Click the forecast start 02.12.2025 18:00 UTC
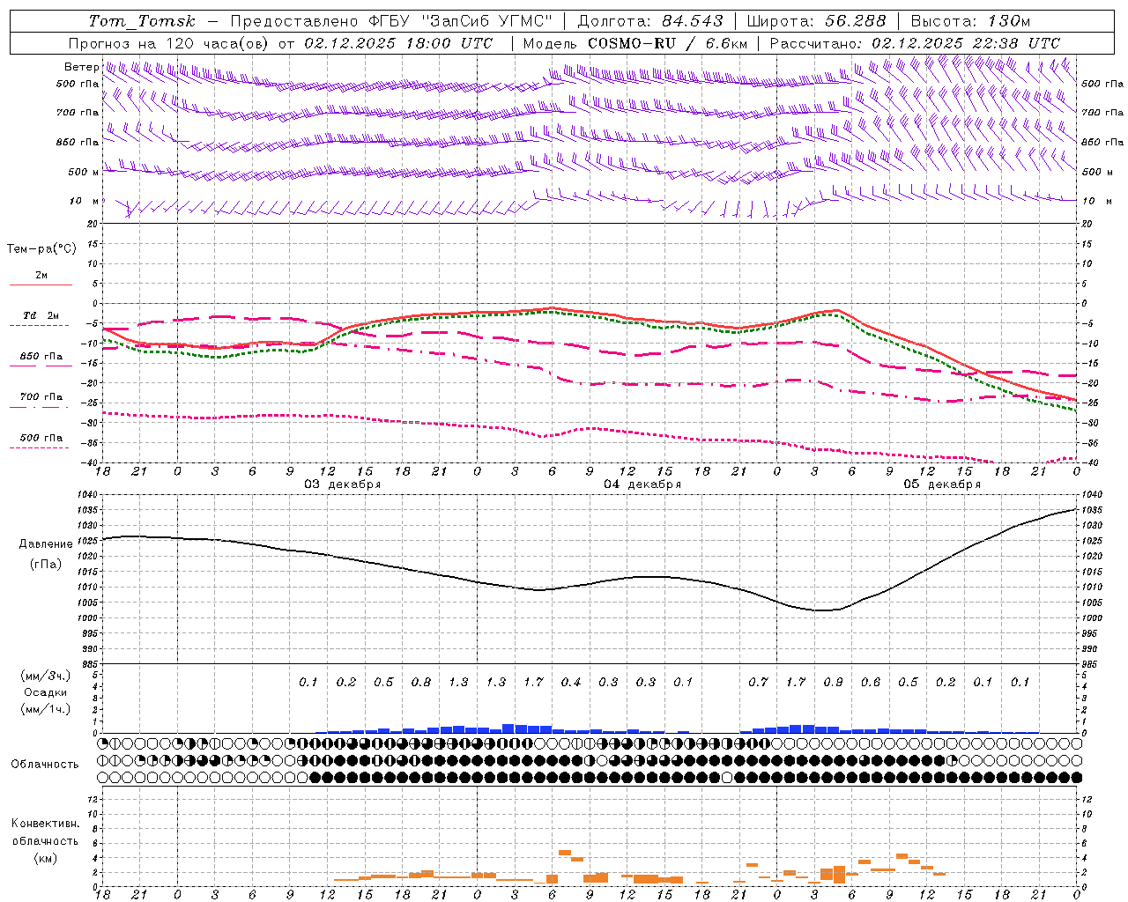Screen dimensions: 1128x902 [x=398, y=43]
